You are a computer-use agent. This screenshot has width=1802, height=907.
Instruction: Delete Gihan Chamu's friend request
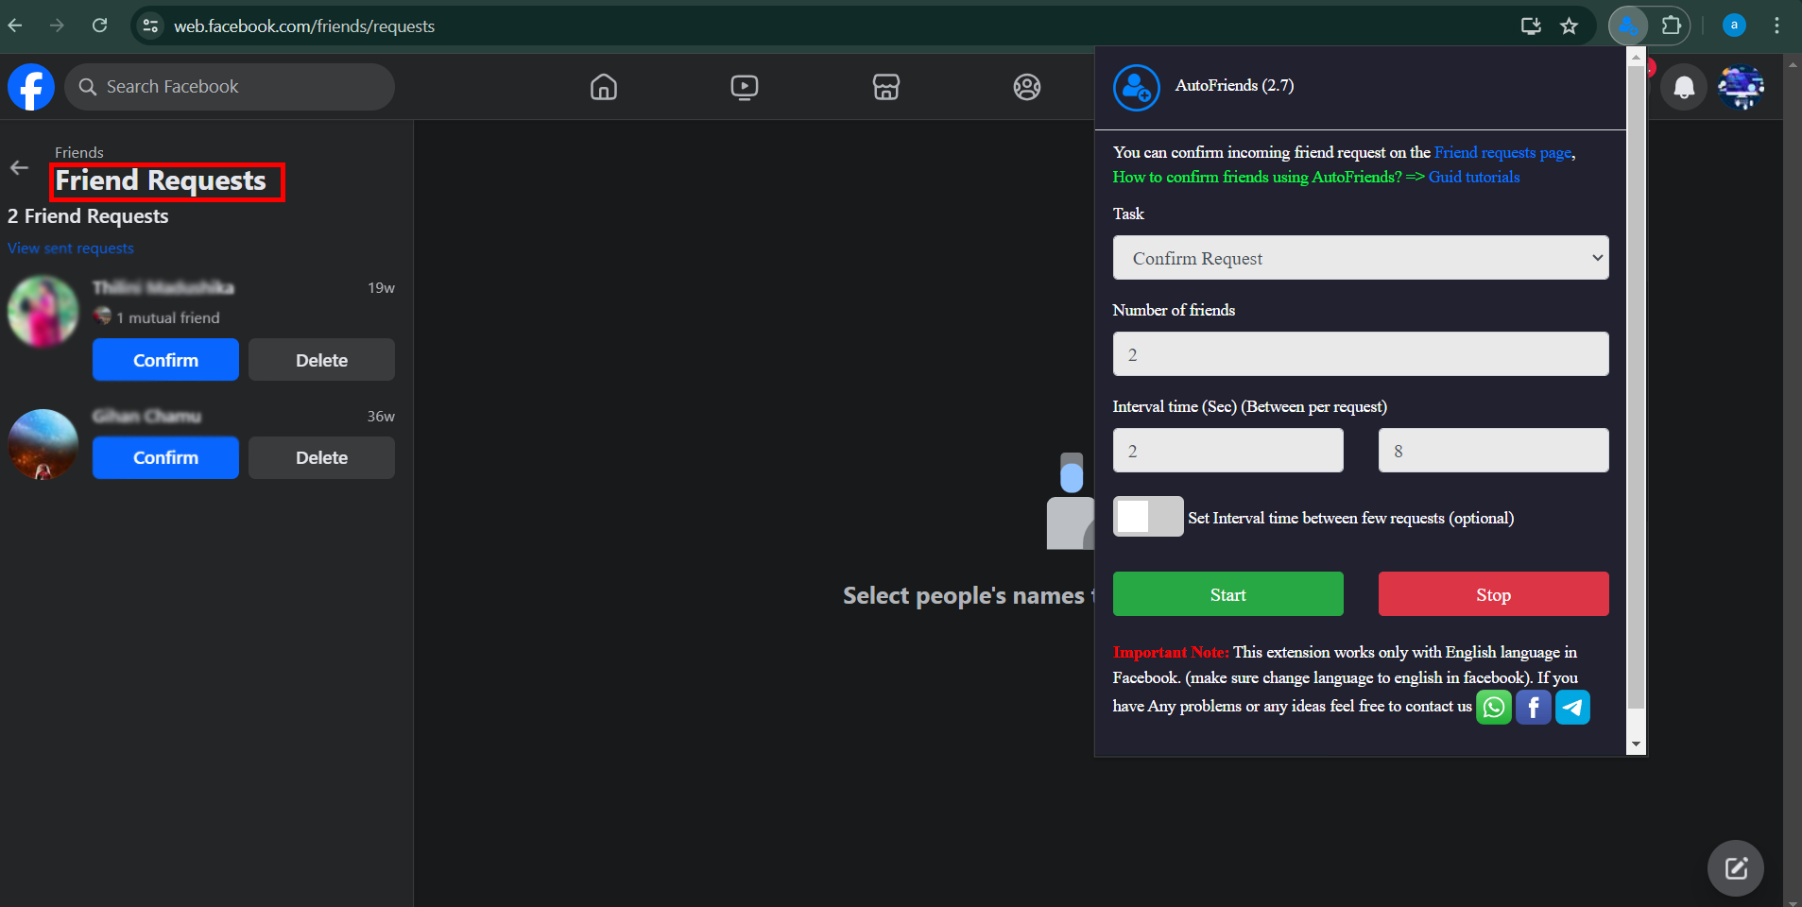tap(321, 457)
